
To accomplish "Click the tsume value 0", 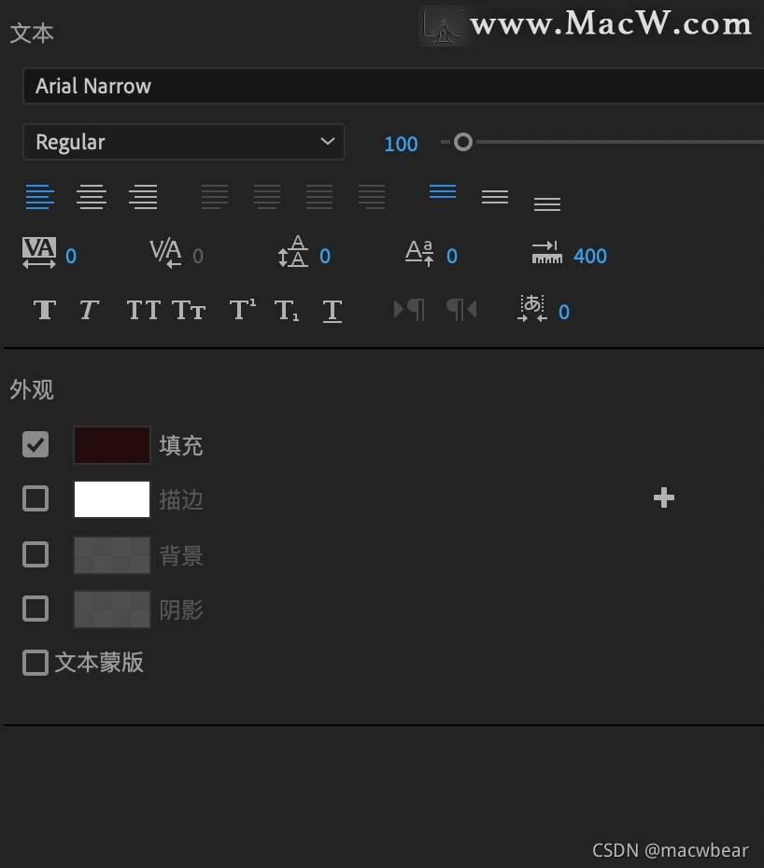I will pyautogui.click(x=564, y=313).
